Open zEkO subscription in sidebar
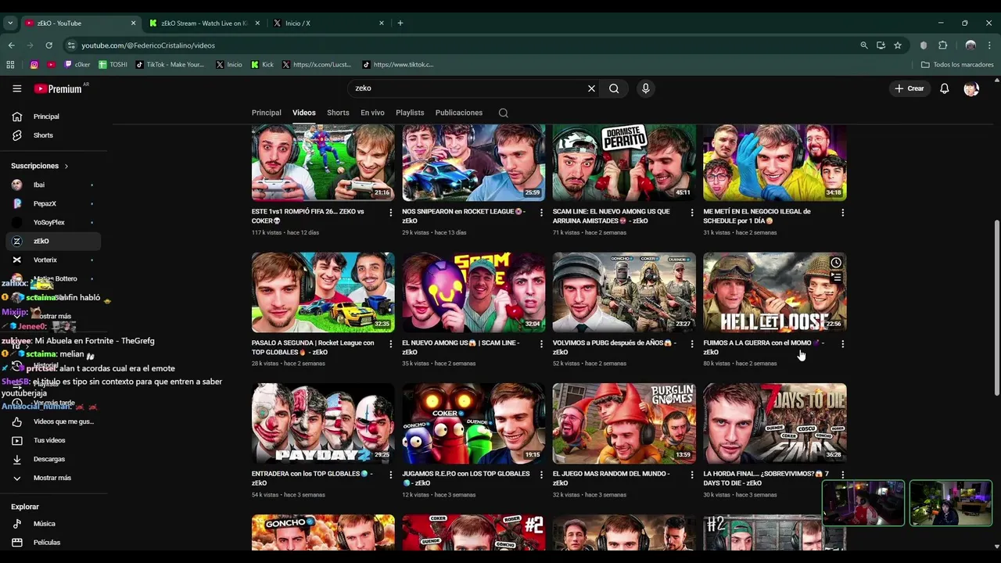Image resolution: width=1001 pixels, height=563 pixels. [52, 241]
